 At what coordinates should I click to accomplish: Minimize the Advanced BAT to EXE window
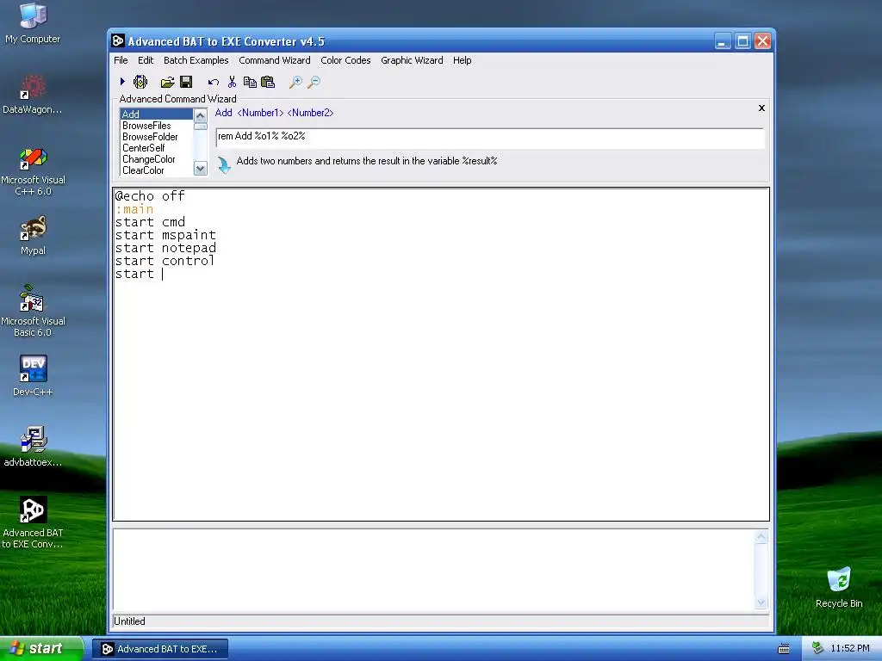[723, 41]
